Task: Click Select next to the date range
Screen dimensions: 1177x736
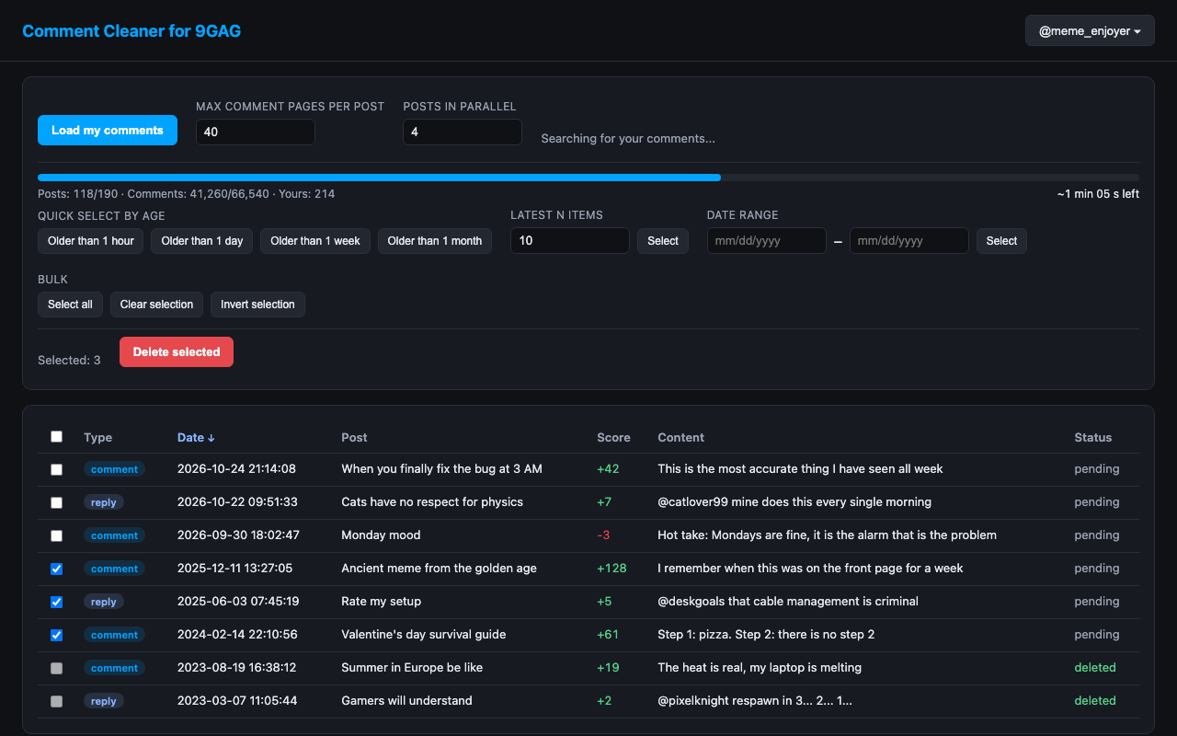Action: point(1001,241)
